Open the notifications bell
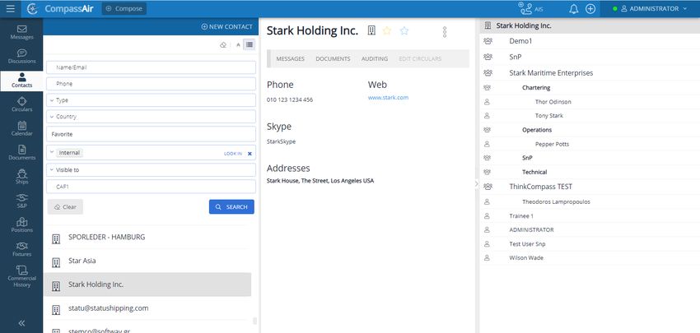700x333 pixels. click(x=574, y=8)
